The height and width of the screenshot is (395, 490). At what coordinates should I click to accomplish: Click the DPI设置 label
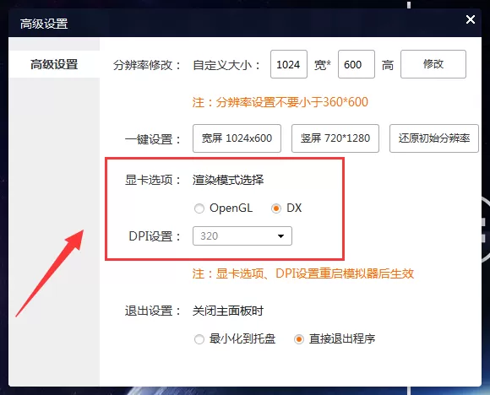(x=155, y=236)
